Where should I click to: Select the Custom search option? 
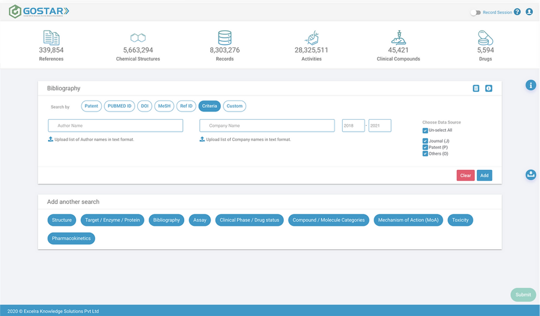(x=235, y=106)
